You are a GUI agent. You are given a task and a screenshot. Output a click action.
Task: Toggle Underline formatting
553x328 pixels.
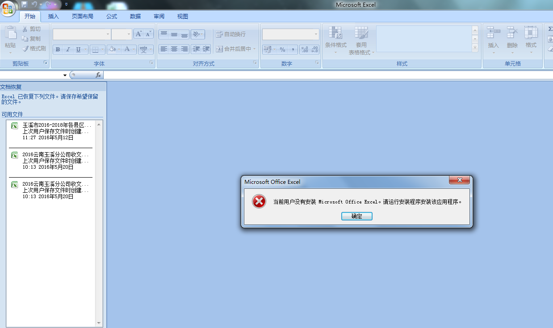coord(78,50)
